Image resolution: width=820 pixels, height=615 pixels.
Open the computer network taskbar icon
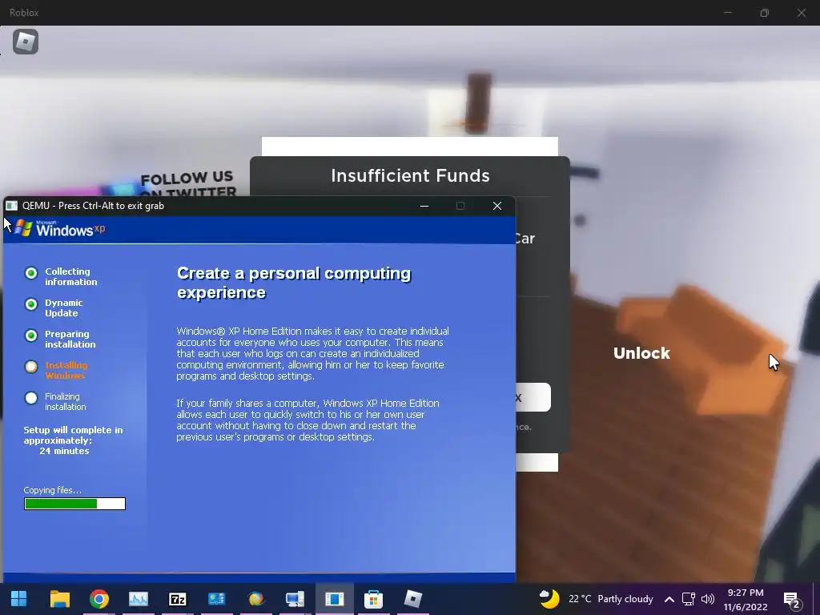coord(295,599)
